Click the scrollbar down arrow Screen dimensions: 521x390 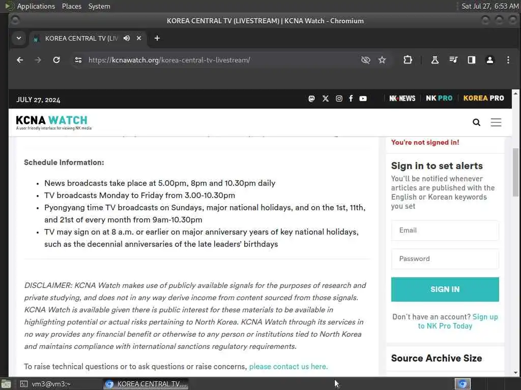click(x=516, y=372)
